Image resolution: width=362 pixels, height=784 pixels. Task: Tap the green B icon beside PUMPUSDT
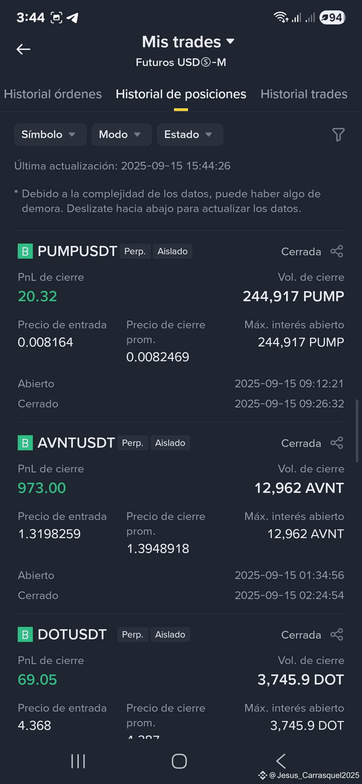coord(25,251)
